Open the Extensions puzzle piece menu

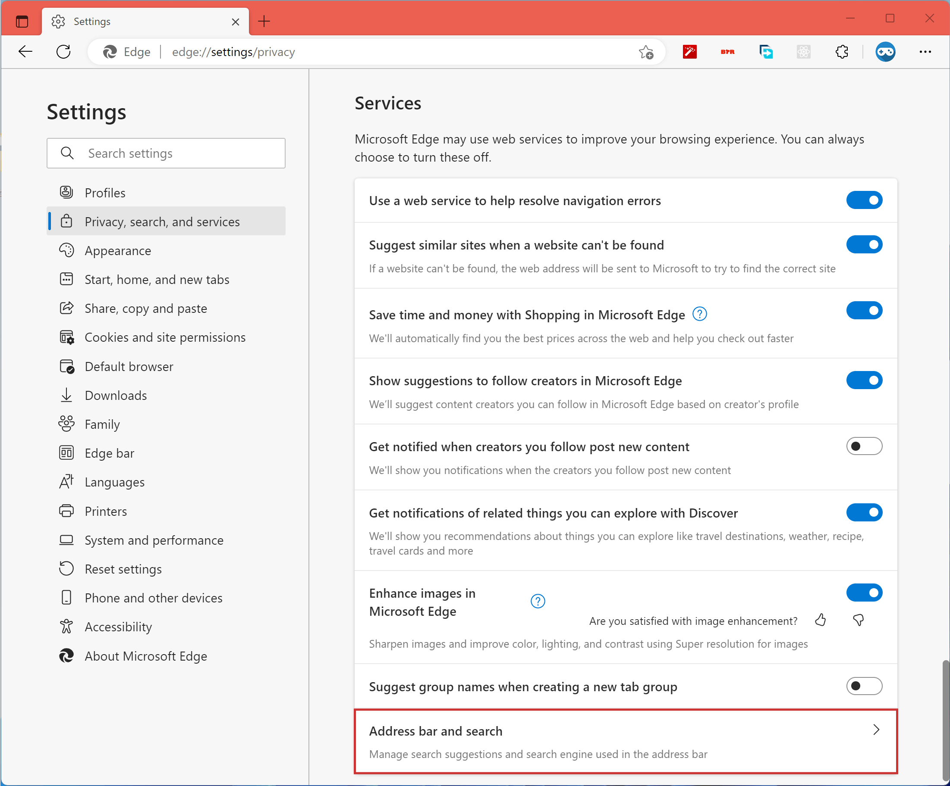pyautogui.click(x=841, y=52)
